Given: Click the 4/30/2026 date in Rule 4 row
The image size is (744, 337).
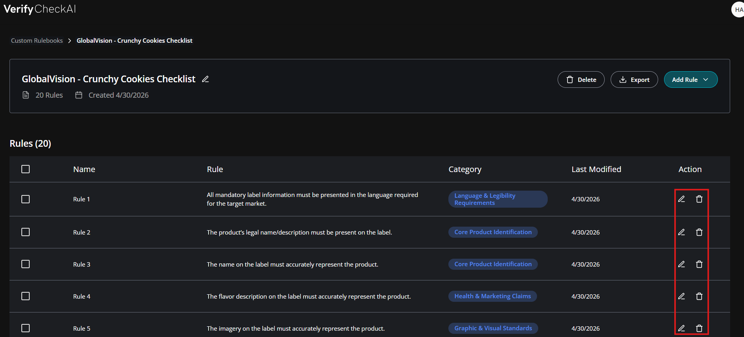Looking at the screenshot, I should pos(586,297).
